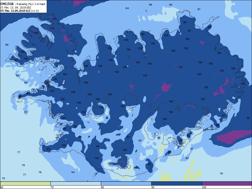Click the 'Rakastig (%) í 2 m hæð' label
Screen dimensions: 252x189
click(x=31, y=4)
